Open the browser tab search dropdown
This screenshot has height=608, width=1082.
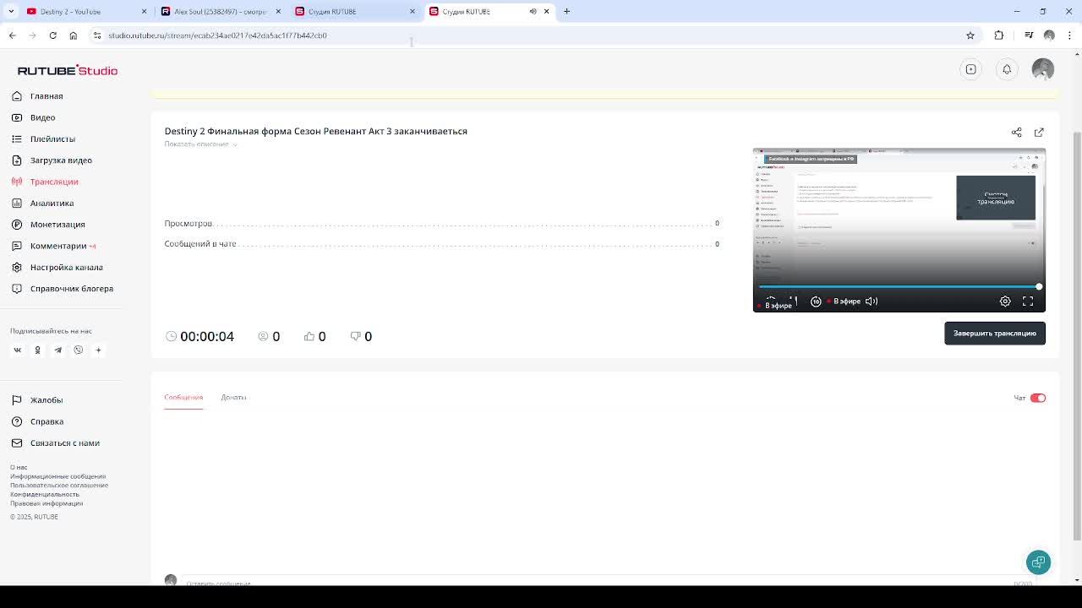point(11,11)
